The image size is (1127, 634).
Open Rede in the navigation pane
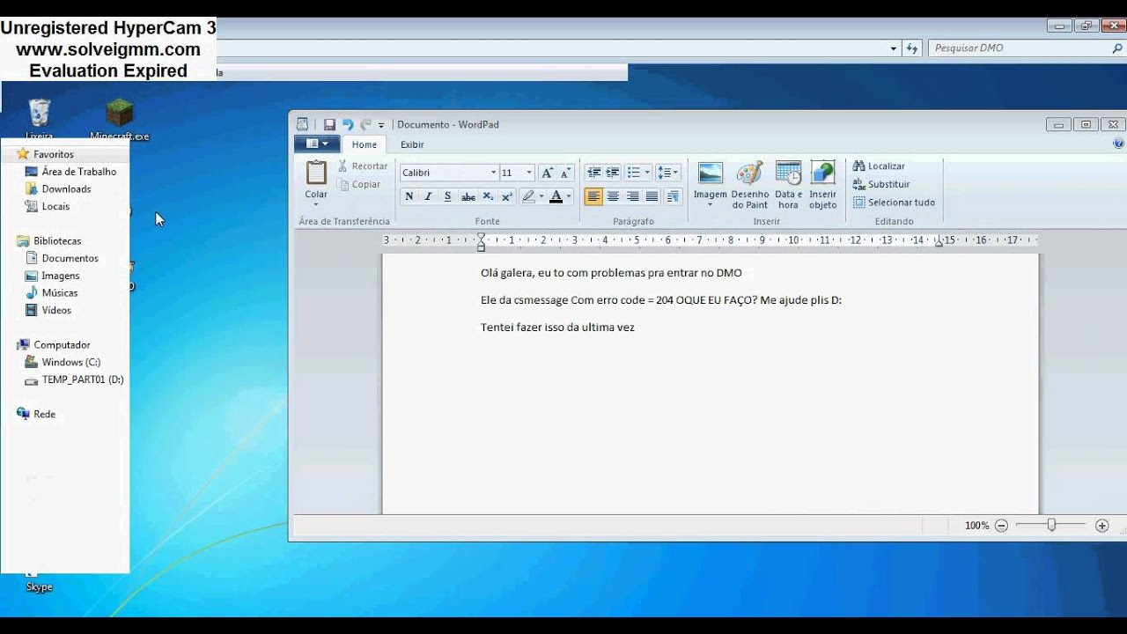point(44,414)
